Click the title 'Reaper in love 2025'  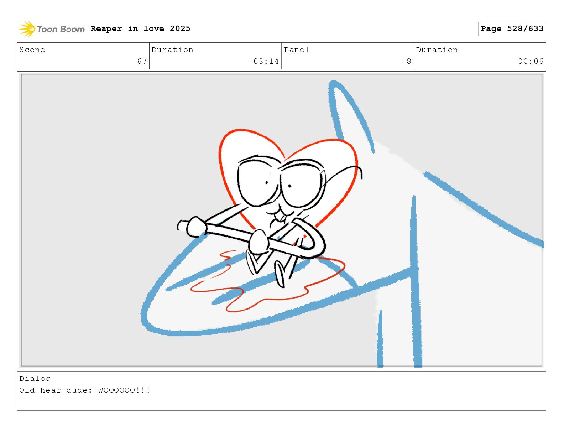click(x=140, y=28)
